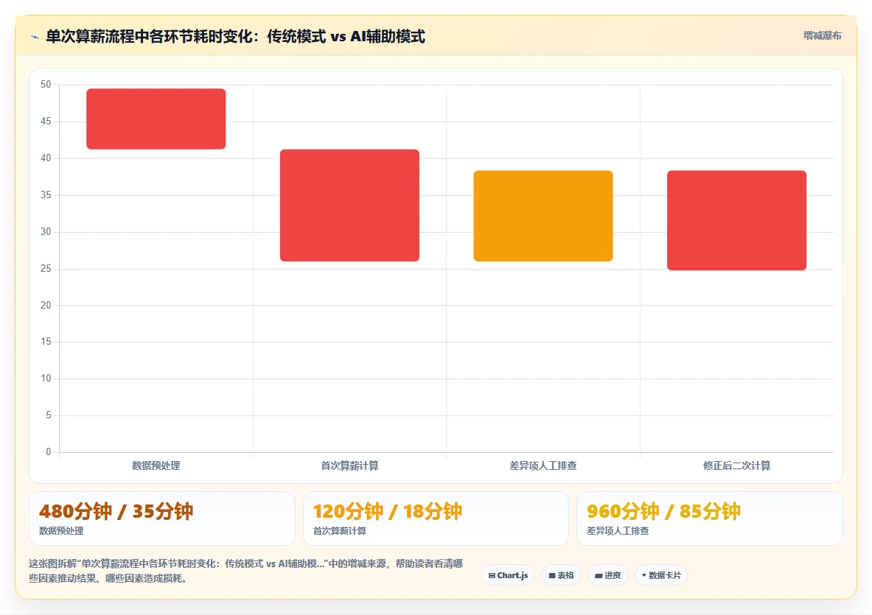This screenshot has width=872, height=615.
Task: Click the 首次算薪计算 caption under 120分钟 card
Action: (x=339, y=531)
